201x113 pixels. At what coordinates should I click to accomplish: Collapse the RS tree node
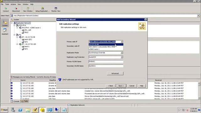pyautogui.click(x=14, y=35)
